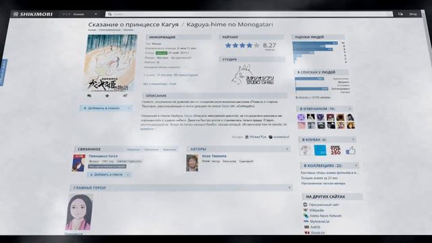This screenshot has height=243, width=432.
Task: Rate the anime with the third star
Action: pos(242,45)
